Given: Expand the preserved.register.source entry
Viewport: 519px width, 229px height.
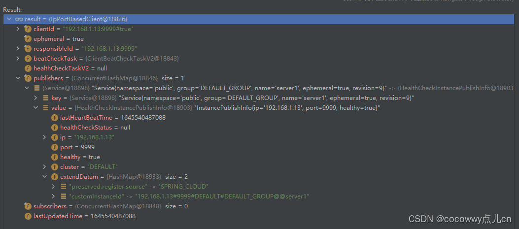Looking at the screenshot, I should [54, 186].
